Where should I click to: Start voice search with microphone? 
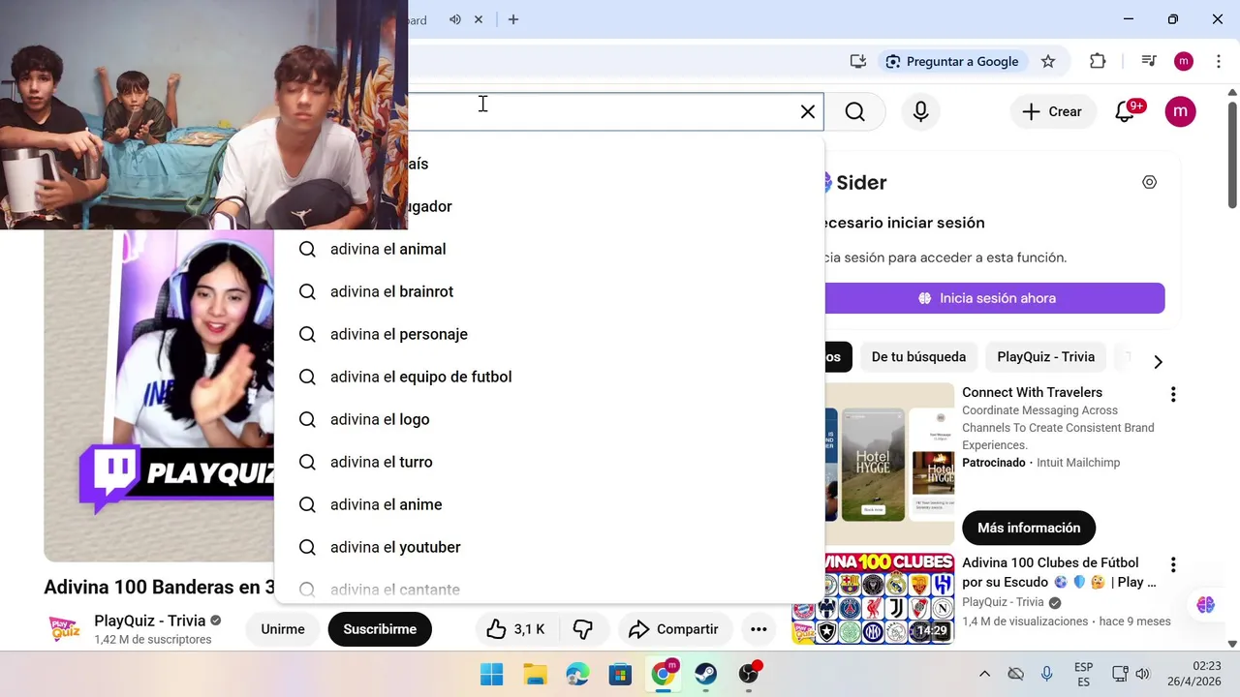[921, 111]
